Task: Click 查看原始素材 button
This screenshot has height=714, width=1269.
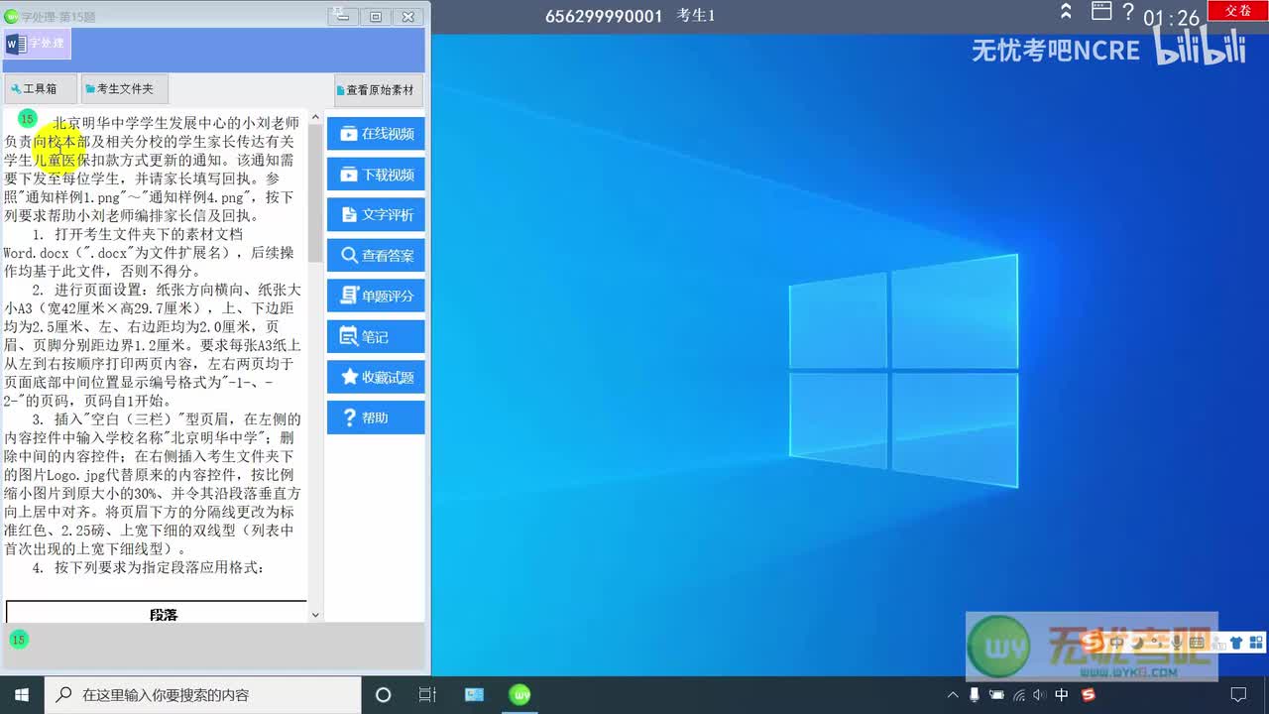Action: pos(379,90)
